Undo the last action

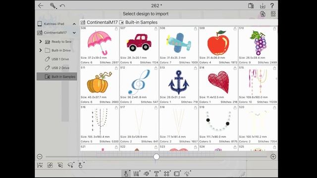click(62, 6)
